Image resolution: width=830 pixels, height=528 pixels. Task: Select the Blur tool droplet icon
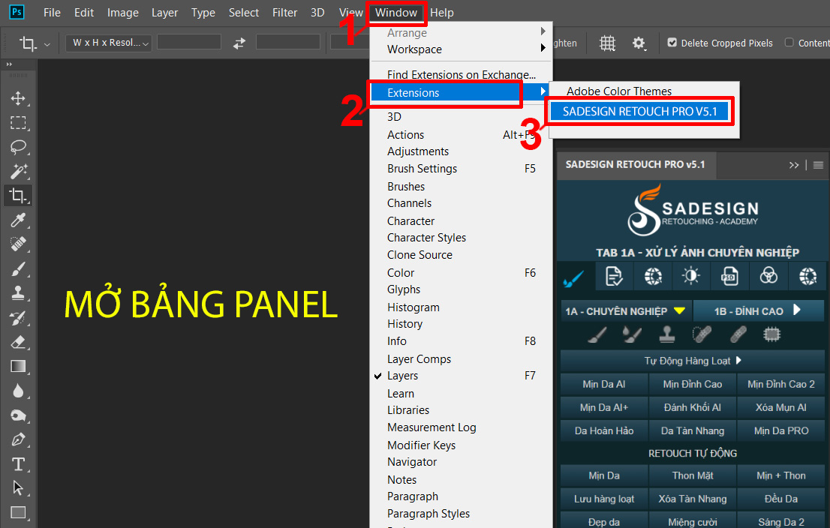pos(18,391)
